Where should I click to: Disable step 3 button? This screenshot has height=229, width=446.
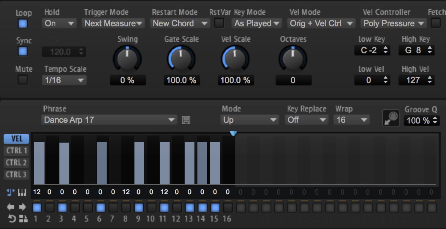(62, 207)
